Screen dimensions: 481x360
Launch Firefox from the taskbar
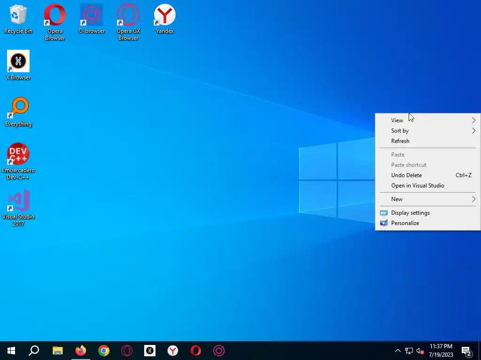[x=81, y=351]
